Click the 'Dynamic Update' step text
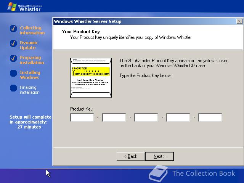 tap(29, 45)
